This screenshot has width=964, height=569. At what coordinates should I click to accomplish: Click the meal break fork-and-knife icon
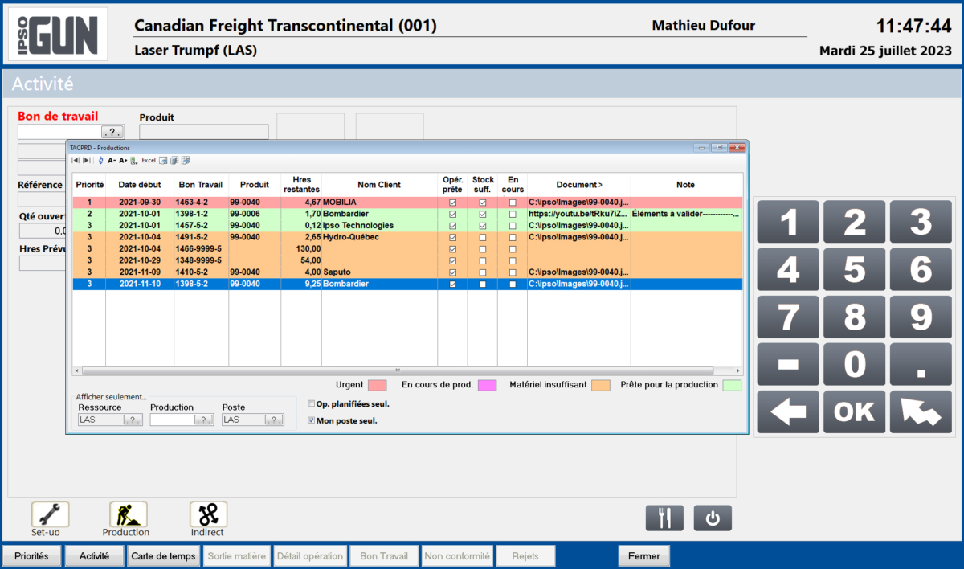click(664, 518)
